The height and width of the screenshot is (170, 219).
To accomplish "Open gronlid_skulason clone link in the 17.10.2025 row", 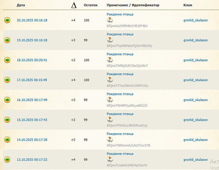I will tap(195, 80).
